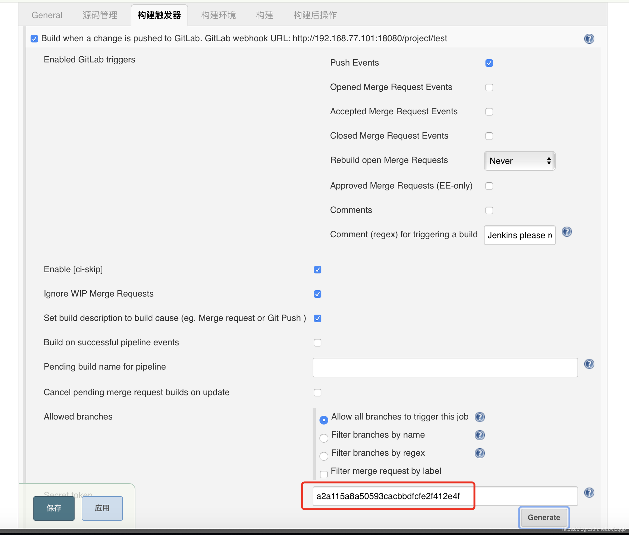Focus the secret token text field

(x=445, y=496)
